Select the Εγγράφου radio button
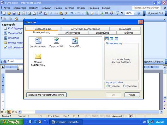This screenshot has height=125, width=167. [x=107, y=86]
